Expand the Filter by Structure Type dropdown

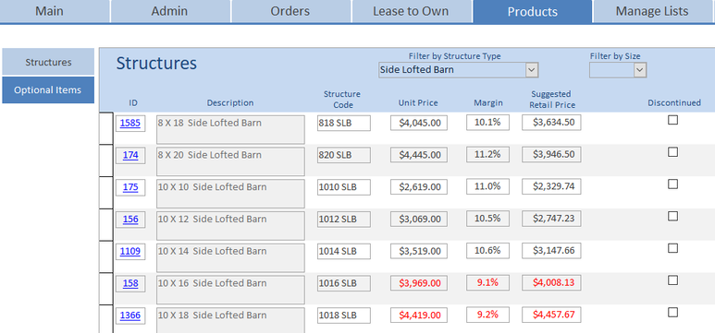pos(532,70)
